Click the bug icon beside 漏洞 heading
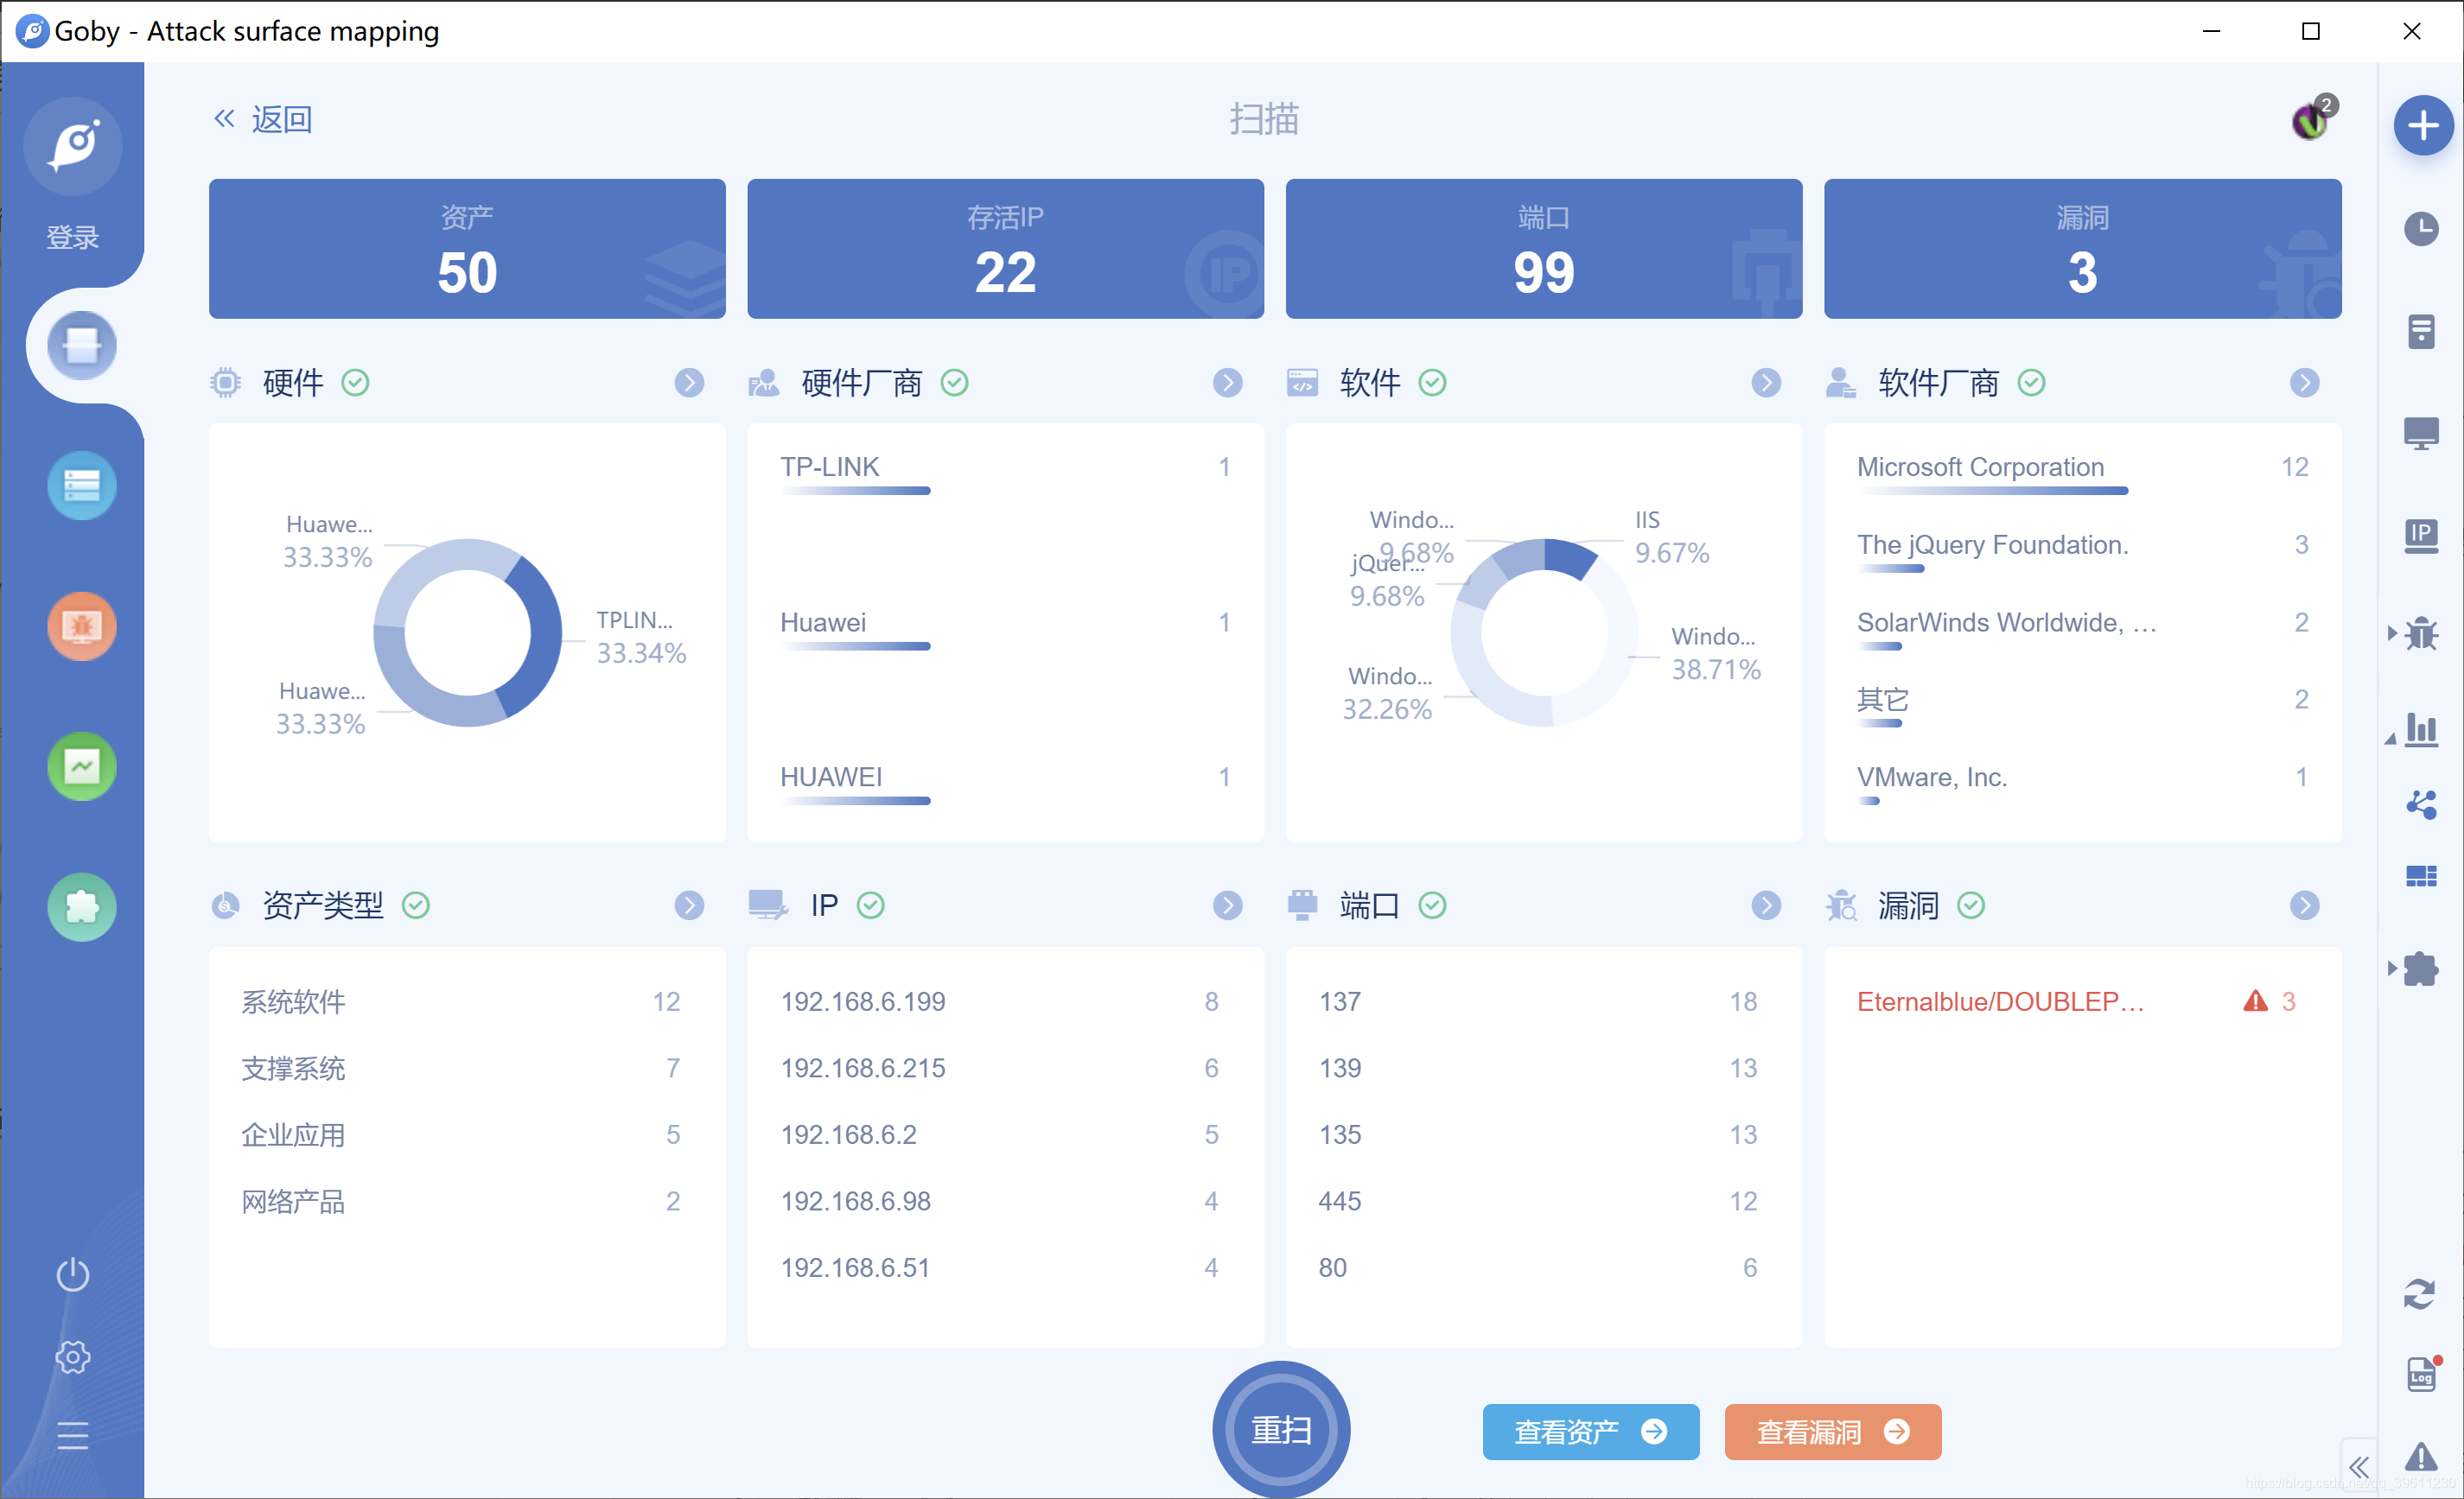The image size is (2464, 1499). [x=1841, y=905]
